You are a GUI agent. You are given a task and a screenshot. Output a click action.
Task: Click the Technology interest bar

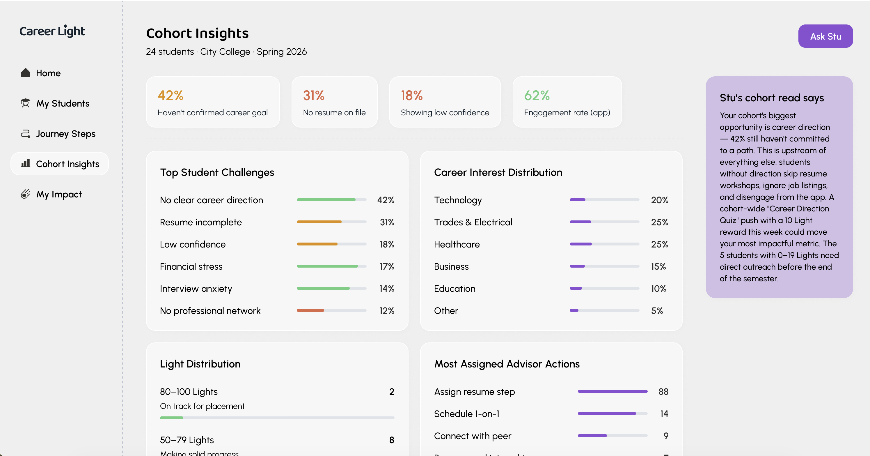[605, 200]
